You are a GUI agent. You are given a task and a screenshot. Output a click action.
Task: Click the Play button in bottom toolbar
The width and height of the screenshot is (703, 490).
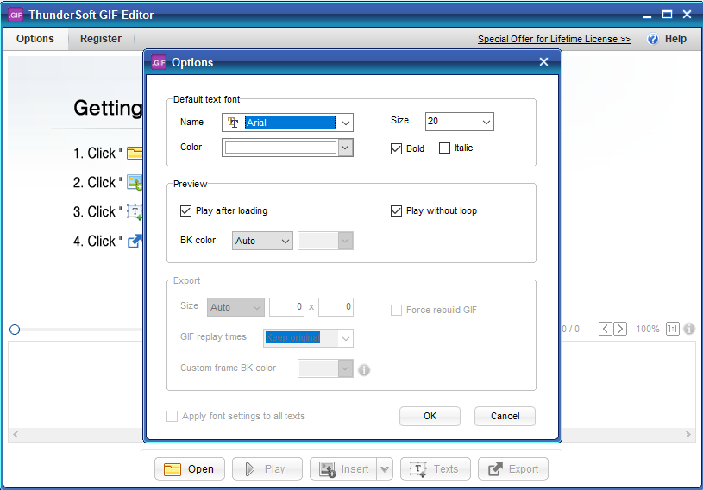(267, 469)
